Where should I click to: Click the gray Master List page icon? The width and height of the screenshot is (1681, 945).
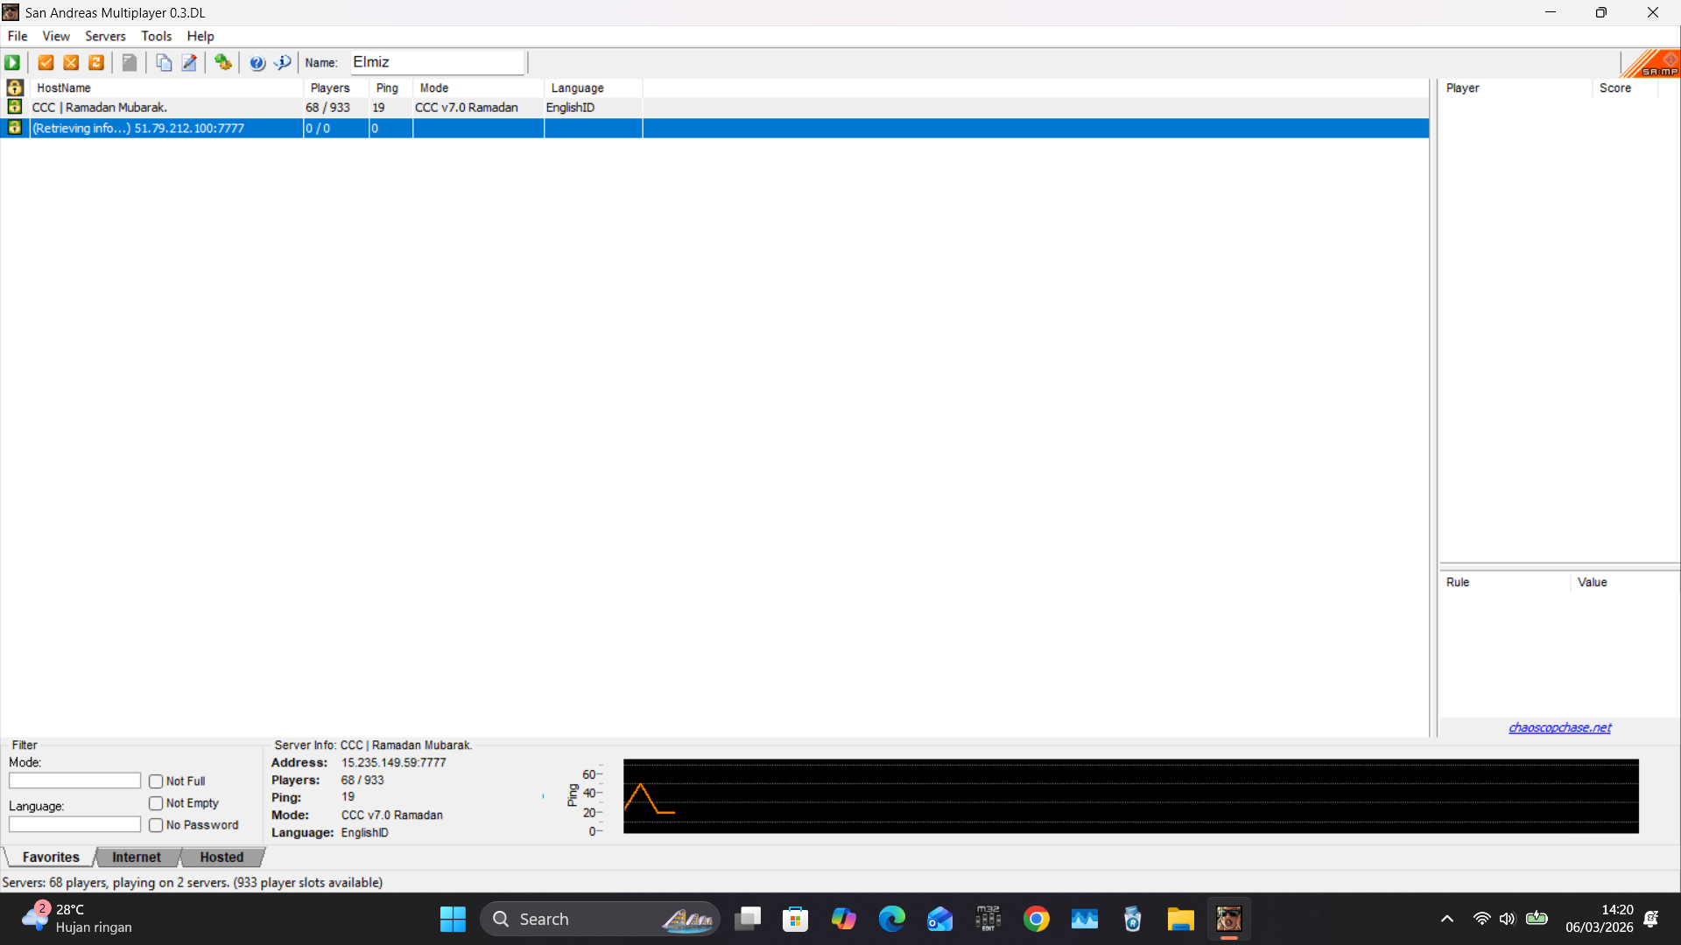130,62
